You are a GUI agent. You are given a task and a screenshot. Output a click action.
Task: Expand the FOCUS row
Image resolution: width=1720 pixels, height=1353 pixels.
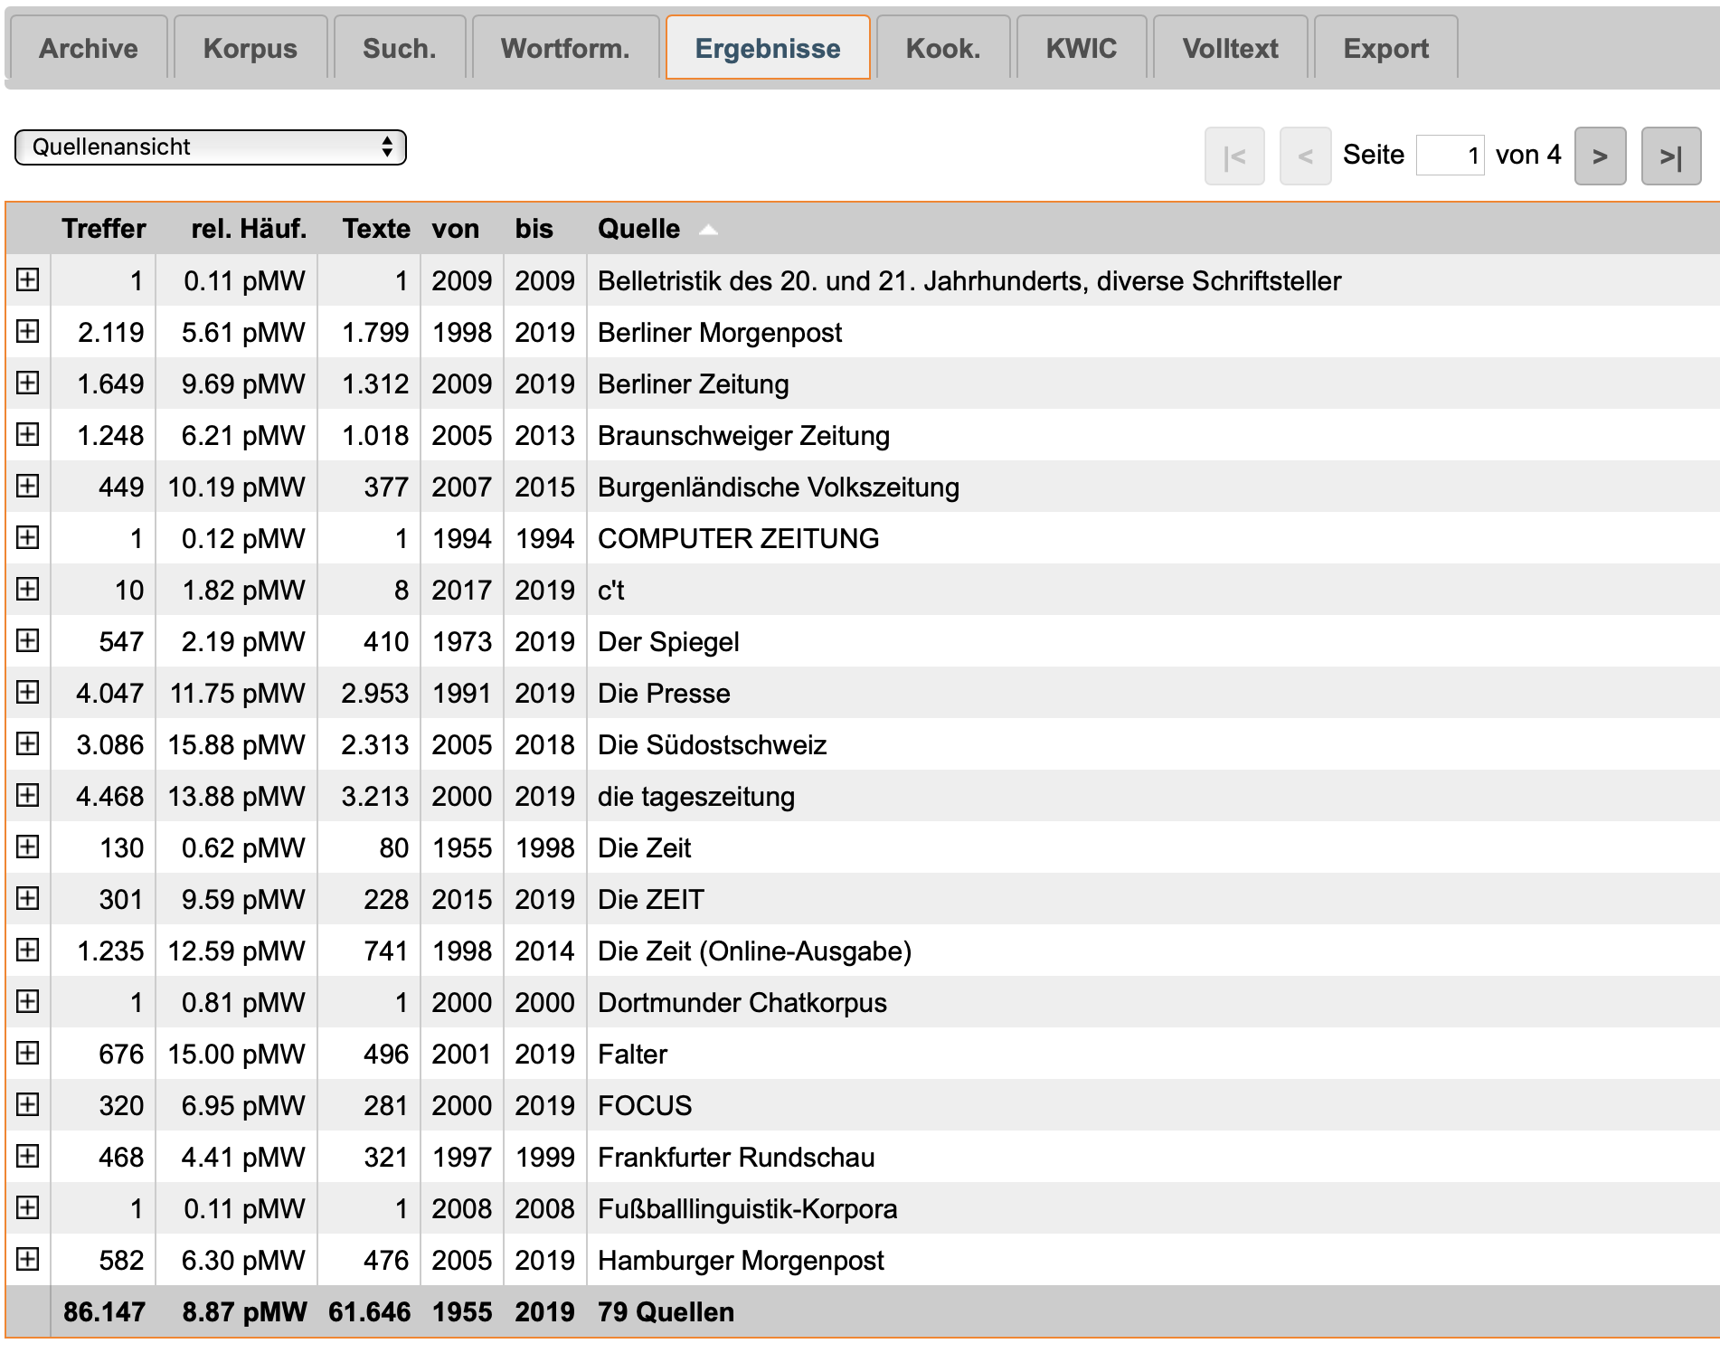point(28,1105)
